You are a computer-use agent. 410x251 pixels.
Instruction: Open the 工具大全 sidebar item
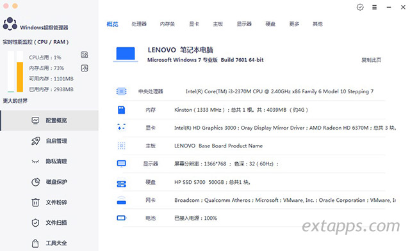coord(50,243)
